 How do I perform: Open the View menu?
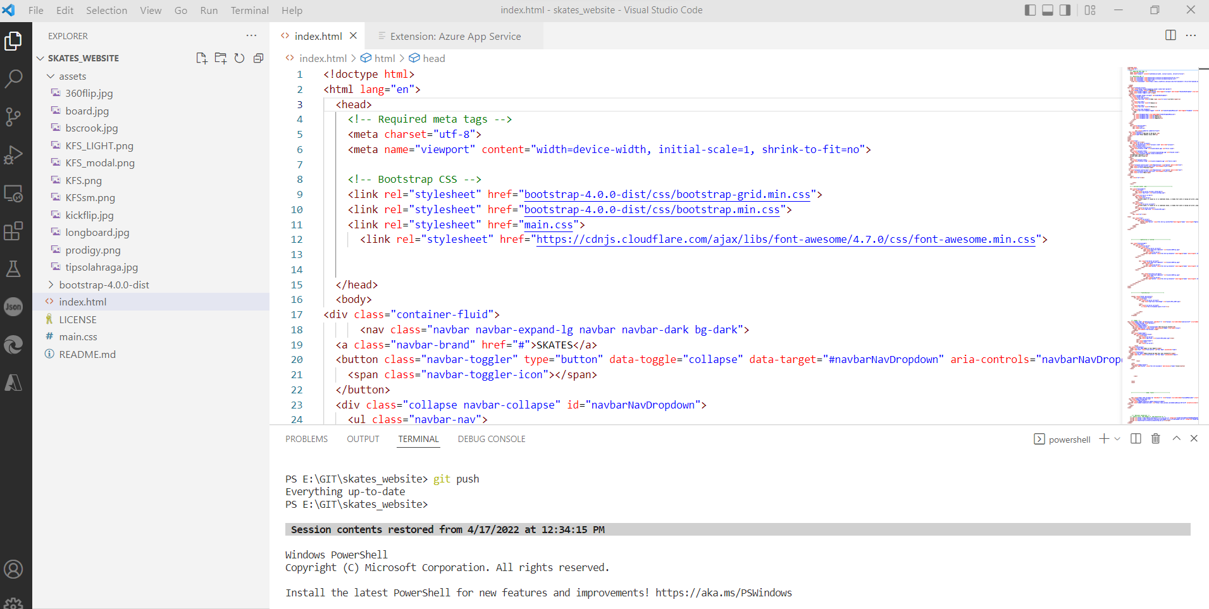[x=151, y=10]
